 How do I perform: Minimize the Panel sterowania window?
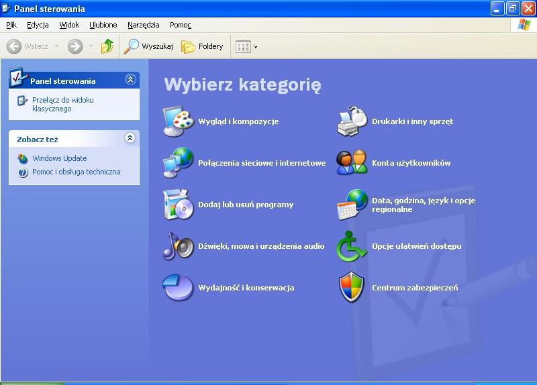[497, 9]
